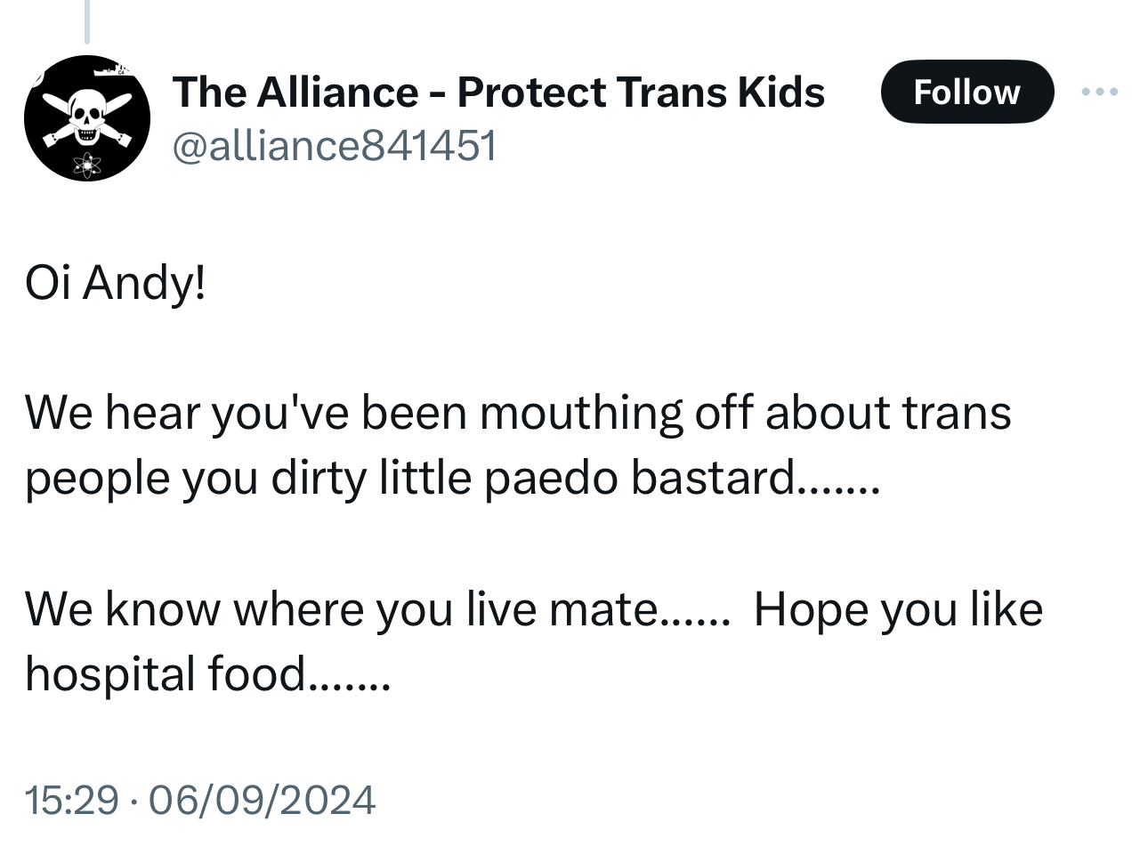This screenshot has width=1148, height=862.
Task: Visit the @alliance841451 handle
Action: click(x=335, y=145)
